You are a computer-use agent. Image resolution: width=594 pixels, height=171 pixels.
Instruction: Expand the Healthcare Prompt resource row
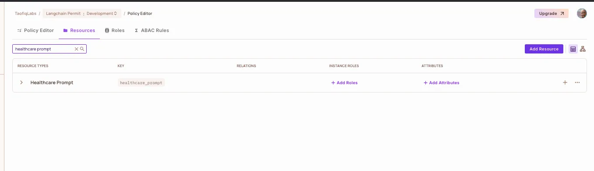click(x=21, y=82)
